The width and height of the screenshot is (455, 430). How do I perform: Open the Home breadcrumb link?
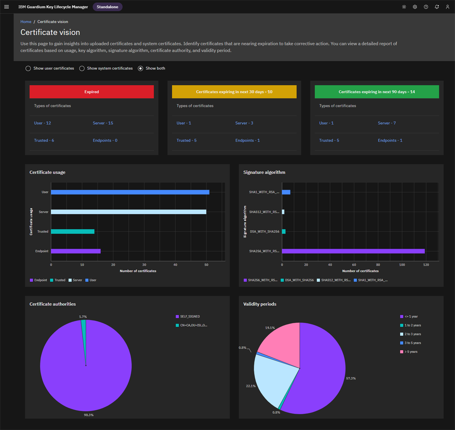pyautogui.click(x=26, y=22)
